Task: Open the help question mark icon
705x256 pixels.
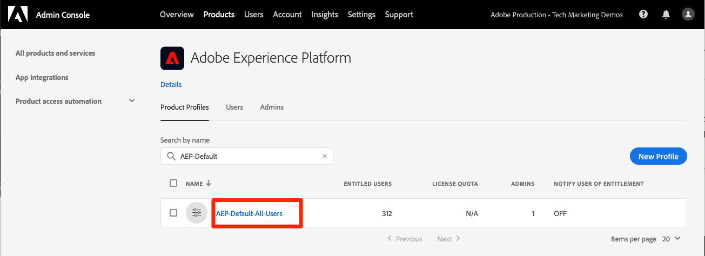Action: pos(643,15)
